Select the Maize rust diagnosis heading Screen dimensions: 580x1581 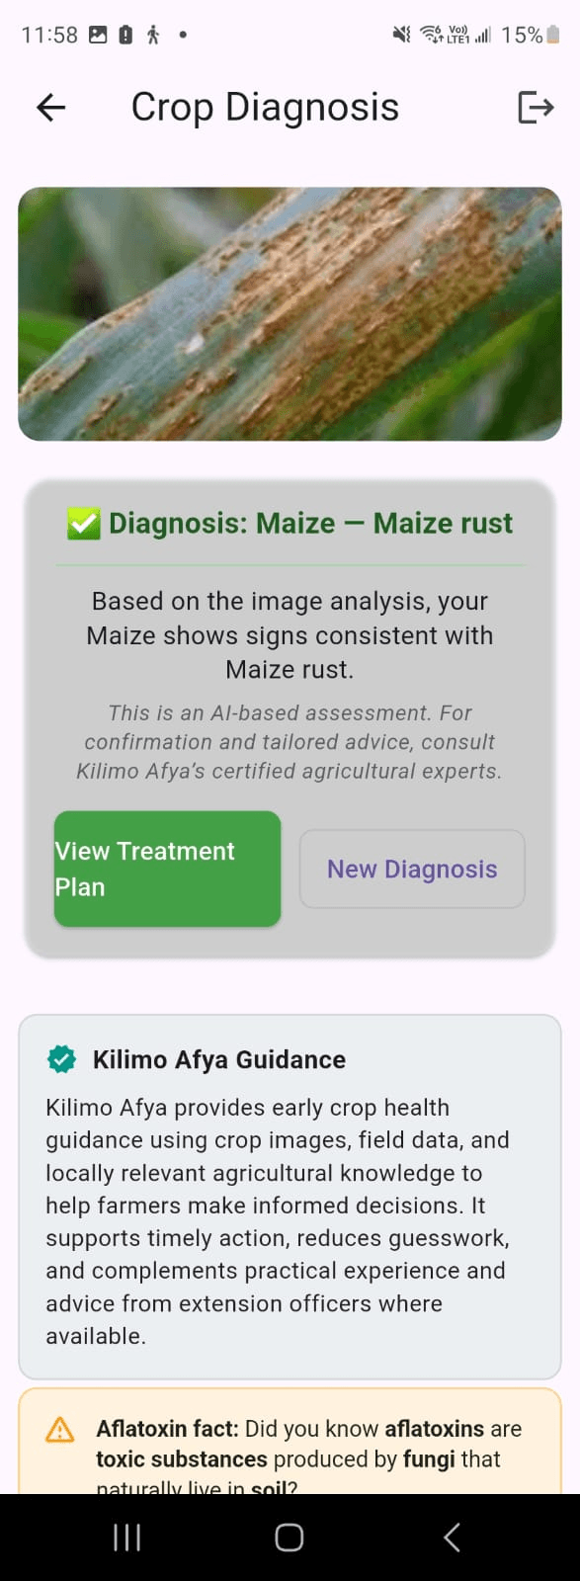tap(311, 523)
